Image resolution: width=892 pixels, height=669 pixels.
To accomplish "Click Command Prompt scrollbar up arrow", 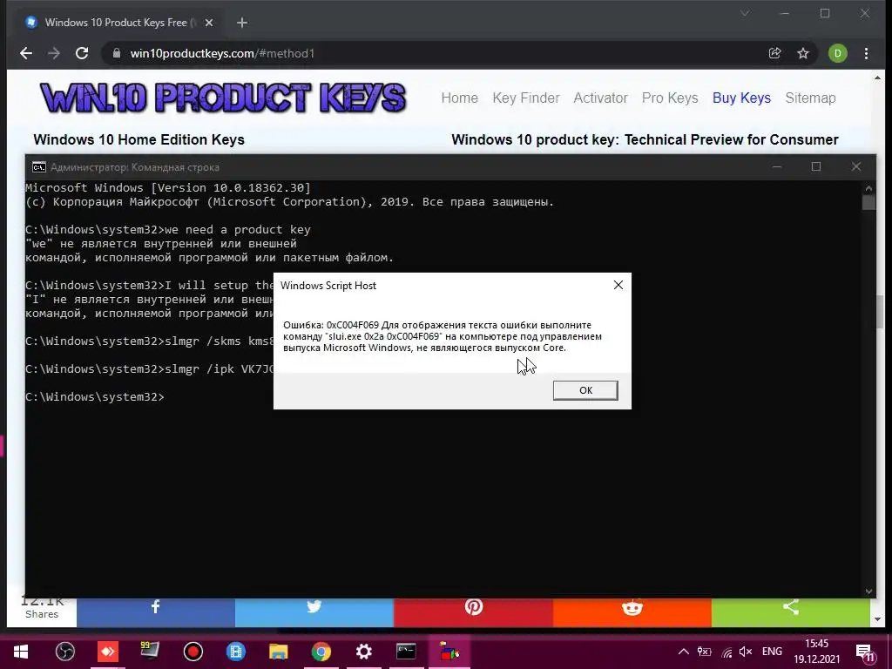I will coord(868,188).
